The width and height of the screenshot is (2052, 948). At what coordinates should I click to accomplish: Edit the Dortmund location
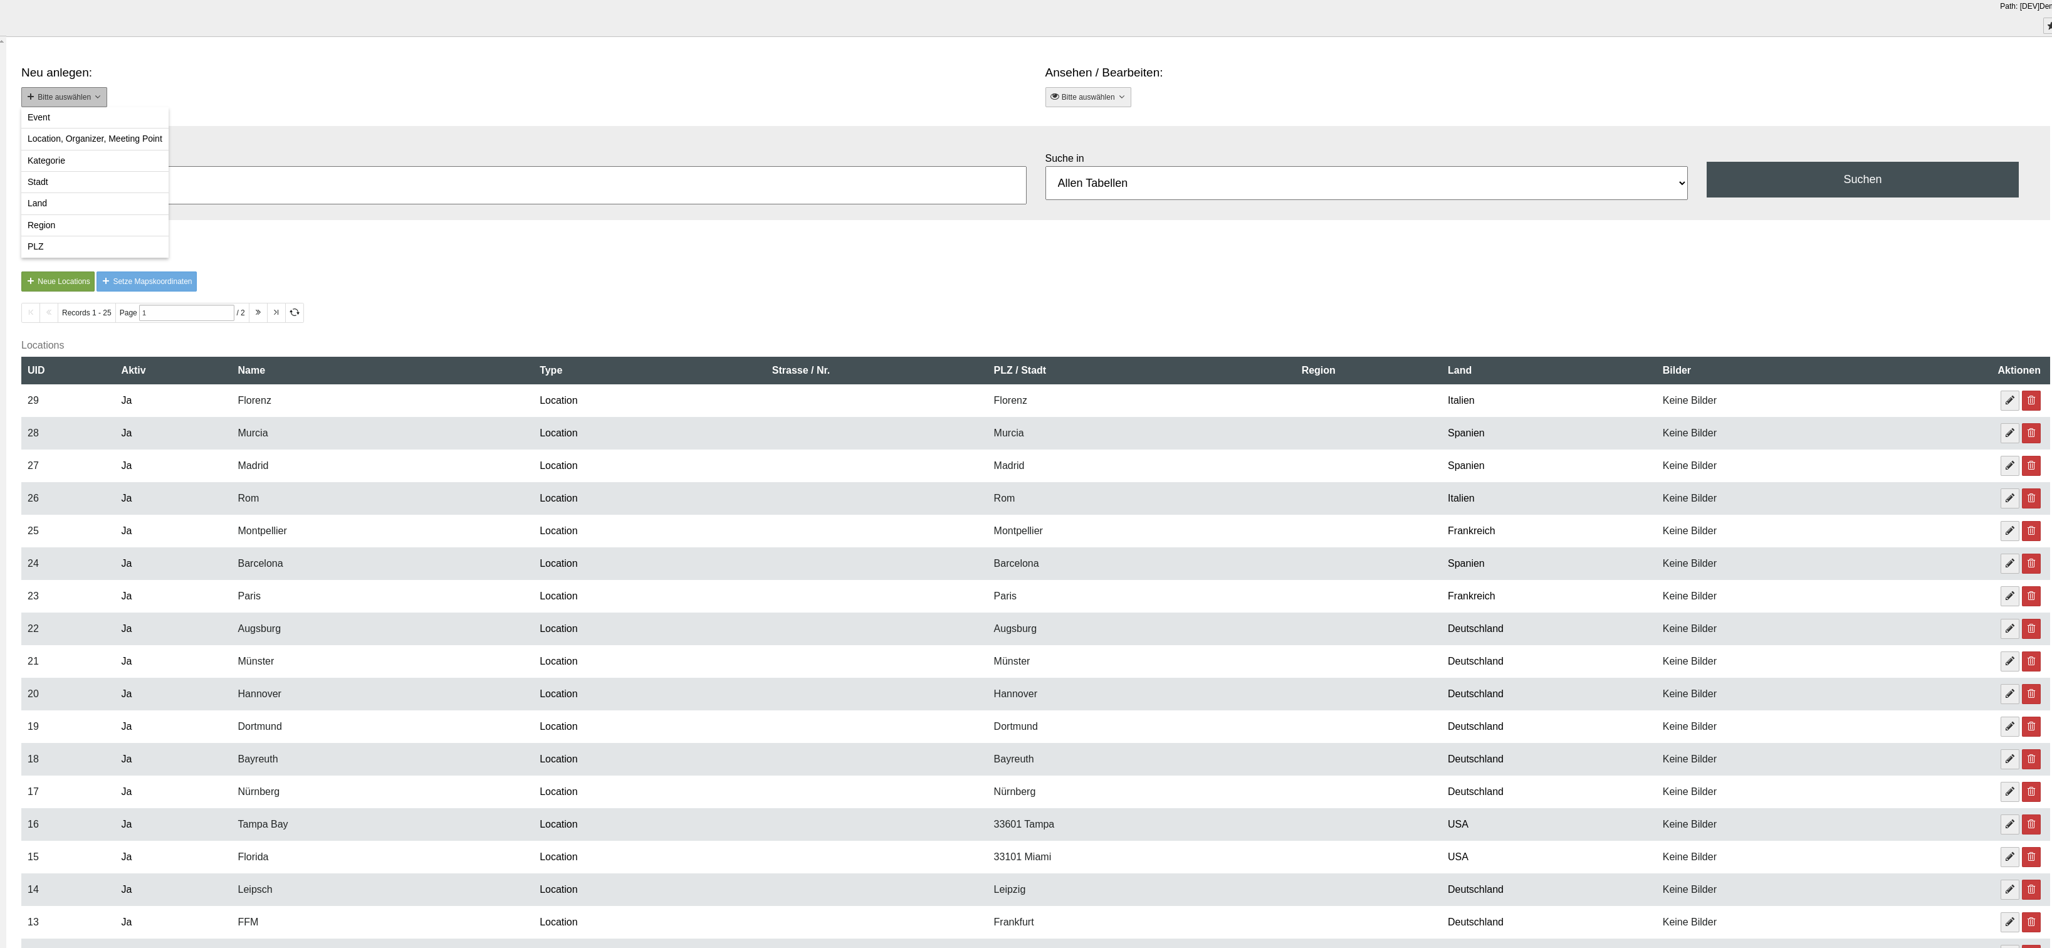[x=2010, y=727]
